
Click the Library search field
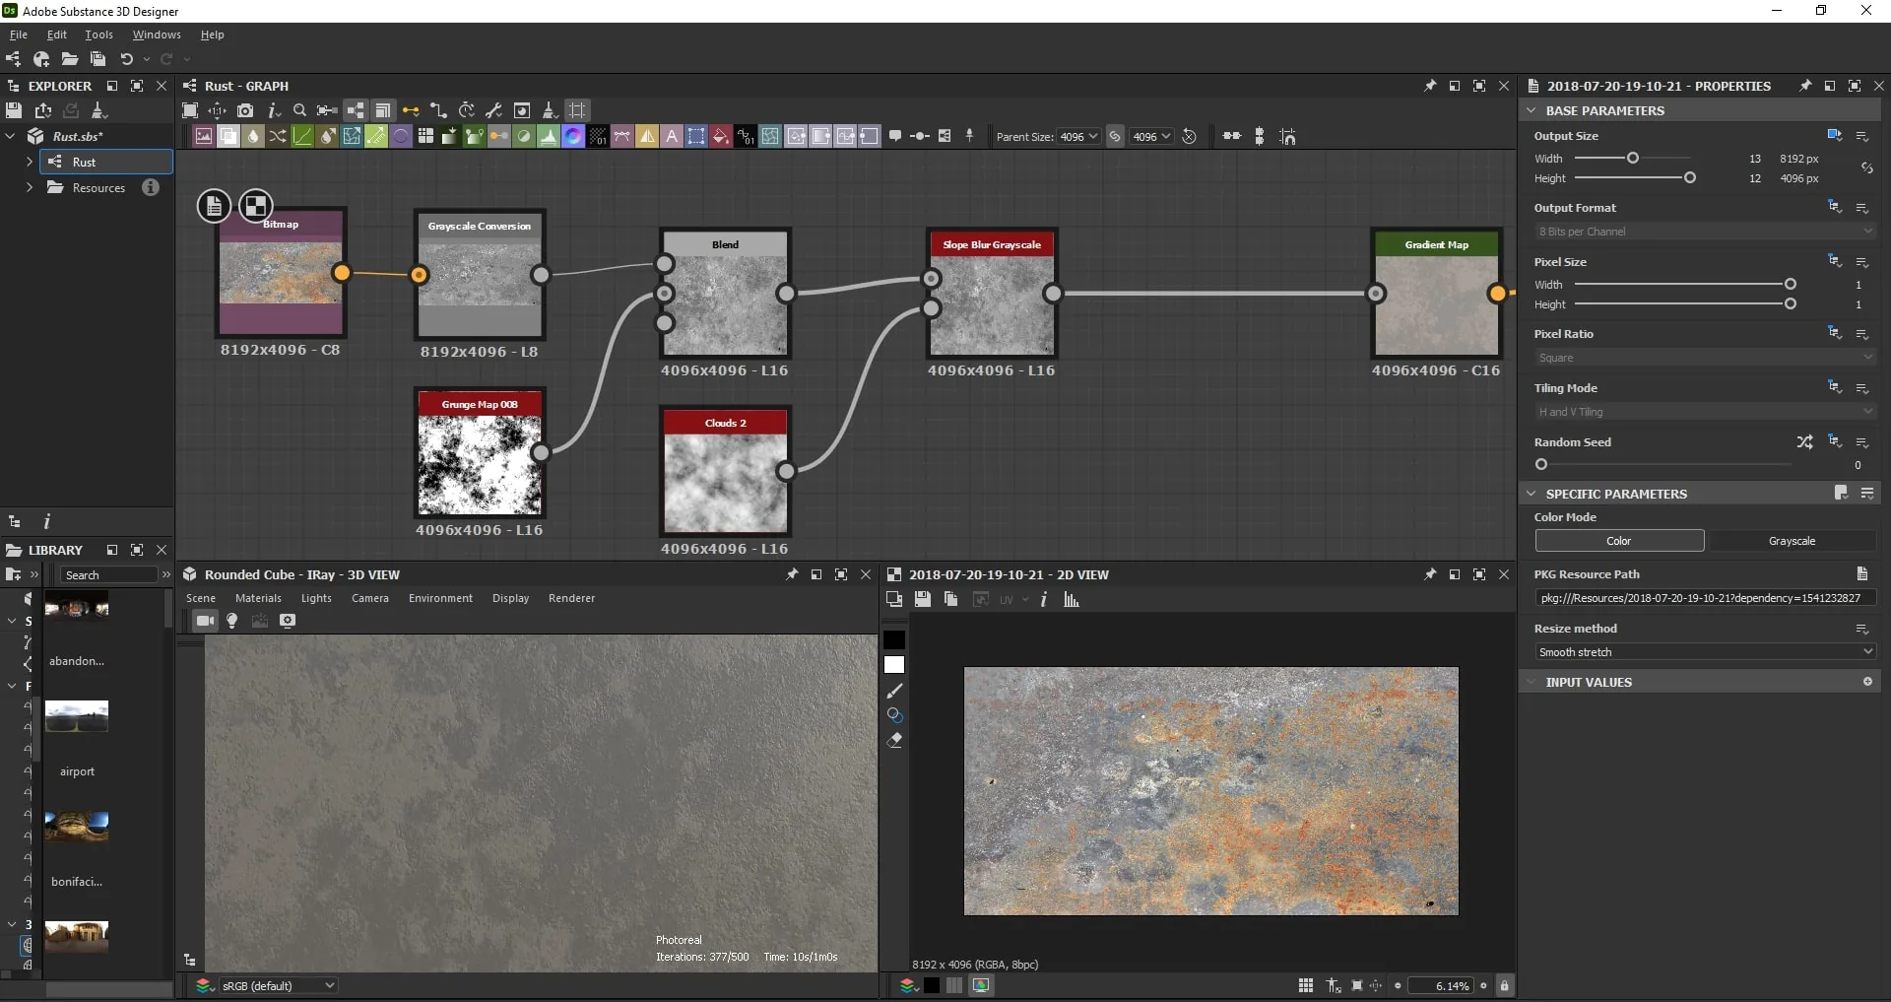click(107, 574)
